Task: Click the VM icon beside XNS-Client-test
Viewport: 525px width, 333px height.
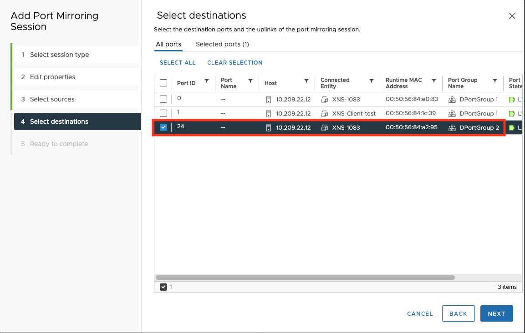Action: click(x=325, y=114)
